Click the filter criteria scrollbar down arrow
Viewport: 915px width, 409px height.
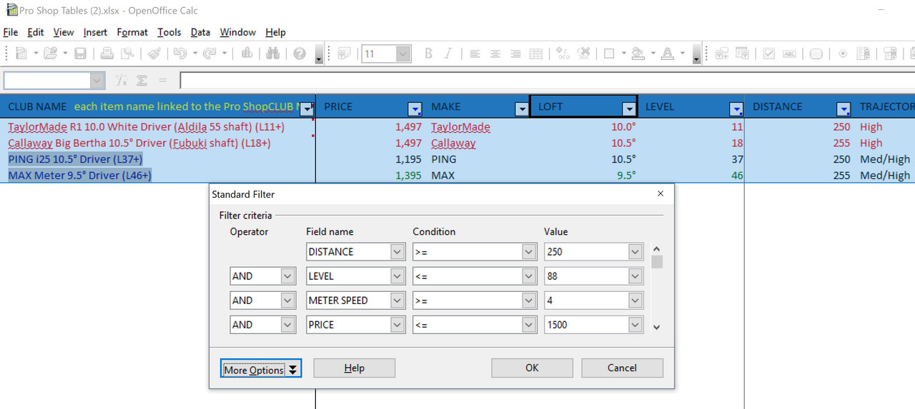pyautogui.click(x=657, y=328)
